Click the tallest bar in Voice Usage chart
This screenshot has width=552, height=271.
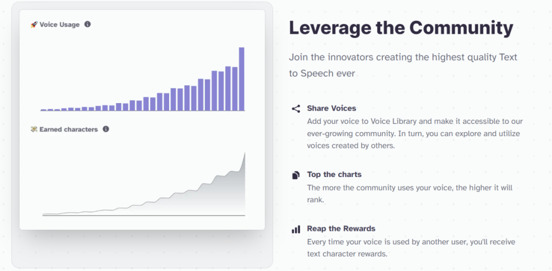tap(241, 79)
